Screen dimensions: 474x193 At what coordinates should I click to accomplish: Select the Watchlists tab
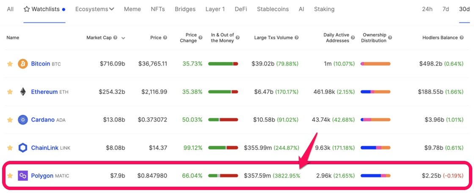[44, 9]
